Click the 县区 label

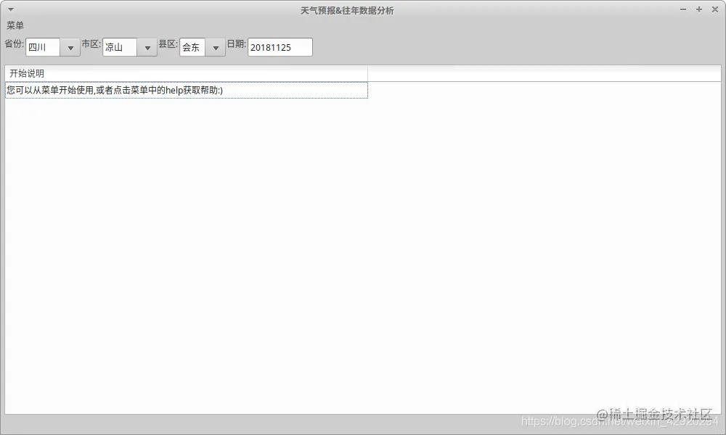pyautogui.click(x=168, y=43)
